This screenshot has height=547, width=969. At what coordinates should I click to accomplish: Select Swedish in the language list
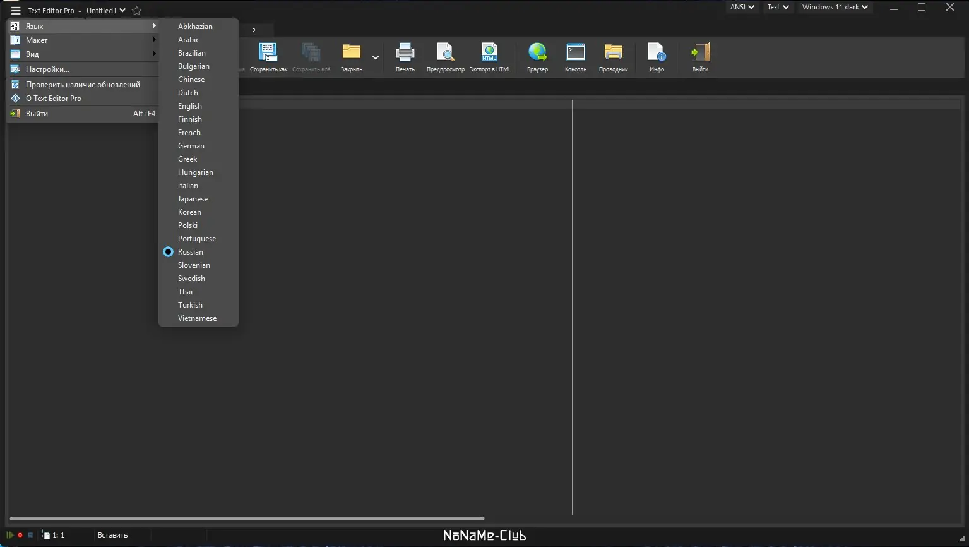click(x=198, y=279)
